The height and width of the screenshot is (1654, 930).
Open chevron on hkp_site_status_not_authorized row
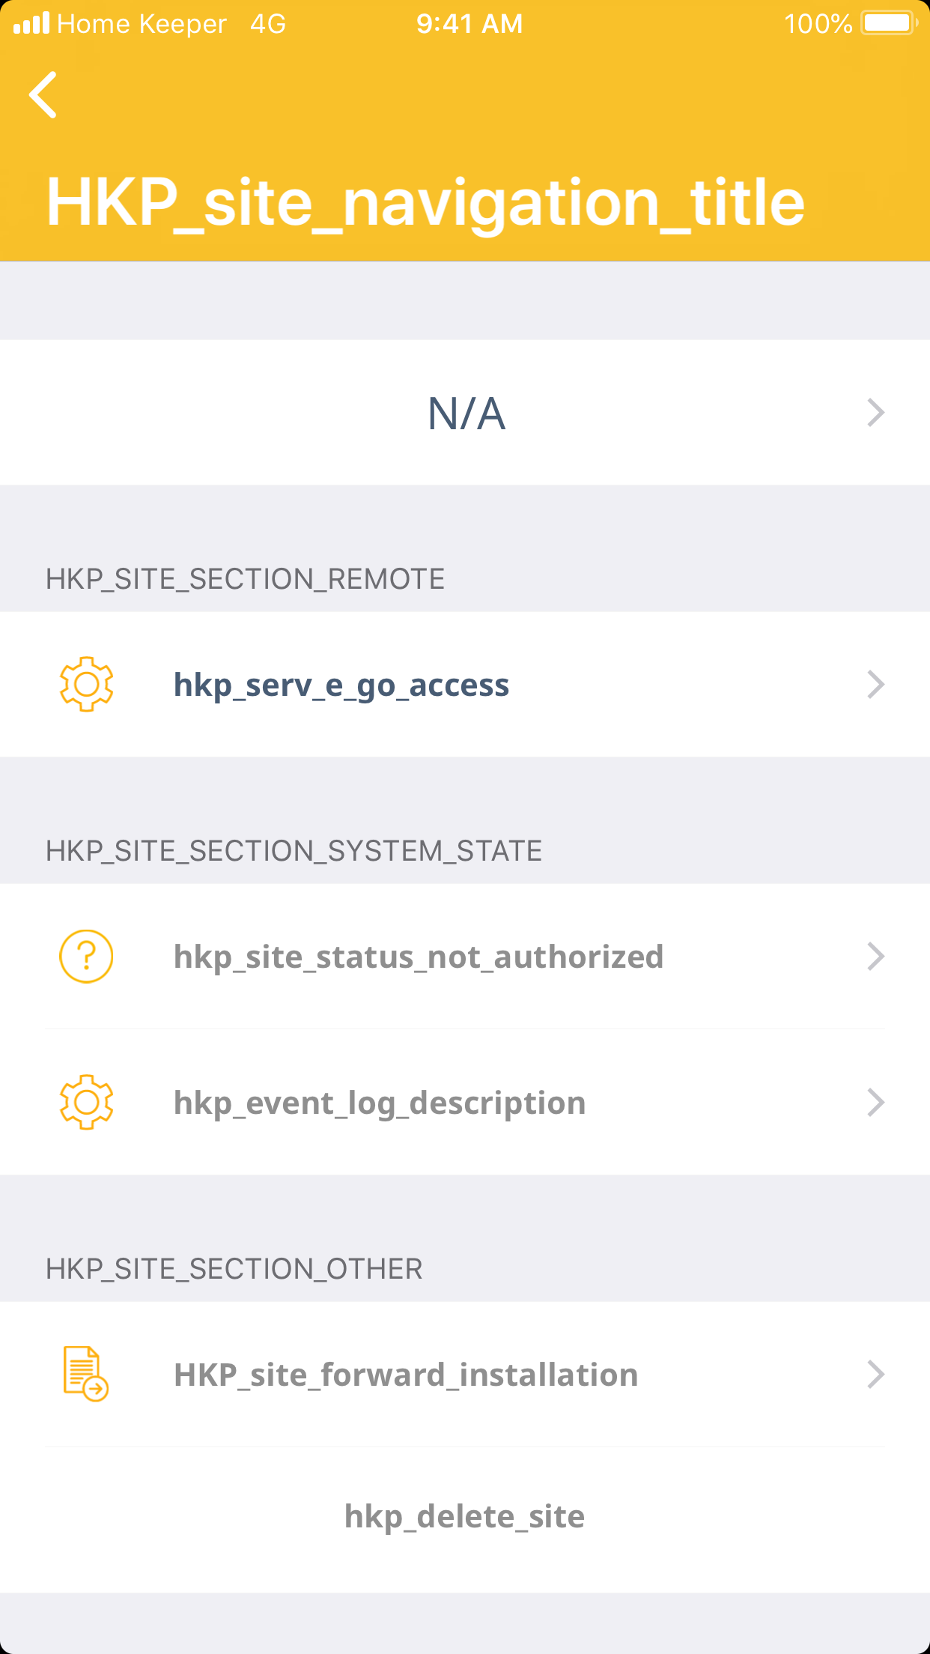tap(875, 957)
